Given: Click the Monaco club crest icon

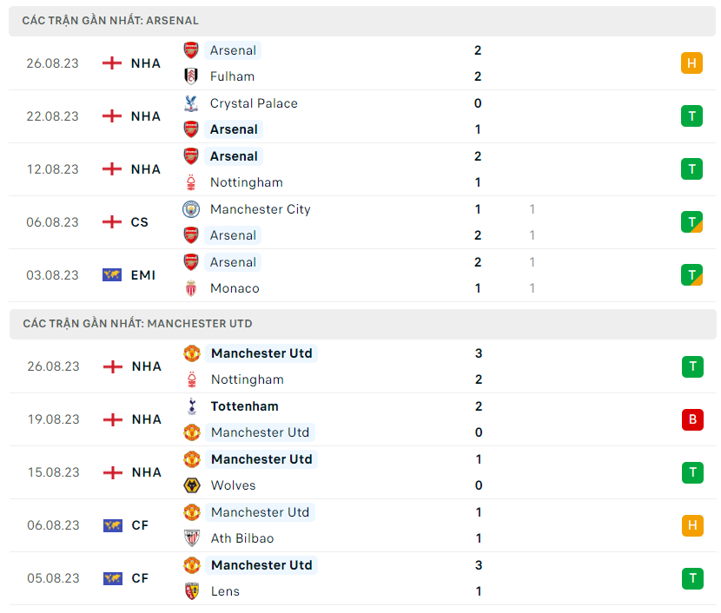Looking at the screenshot, I should [x=191, y=288].
